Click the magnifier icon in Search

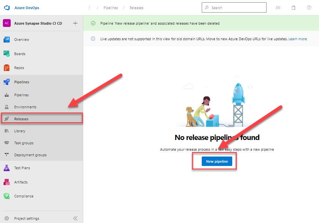point(207,7)
